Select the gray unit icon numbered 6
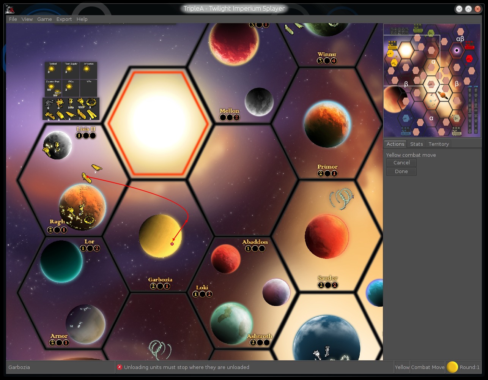The width and height of the screenshot is (488, 380). 49,103
